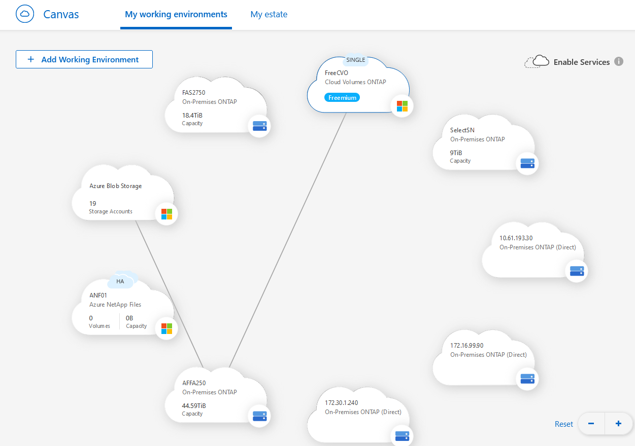Click Add Working Environment button
The width and height of the screenshot is (635, 446).
click(x=84, y=59)
